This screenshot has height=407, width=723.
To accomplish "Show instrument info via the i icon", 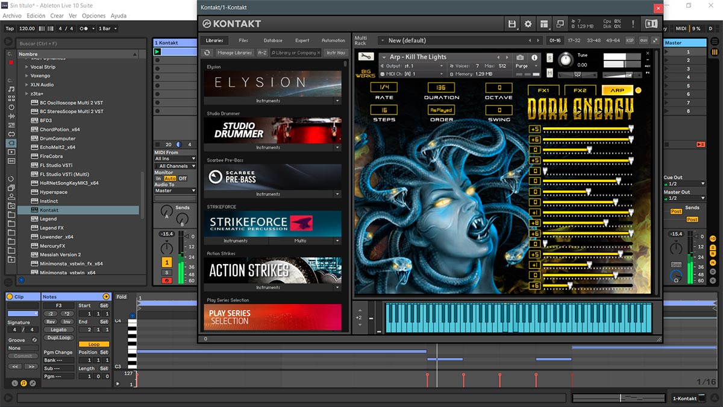I will click(x=534, y=57).
